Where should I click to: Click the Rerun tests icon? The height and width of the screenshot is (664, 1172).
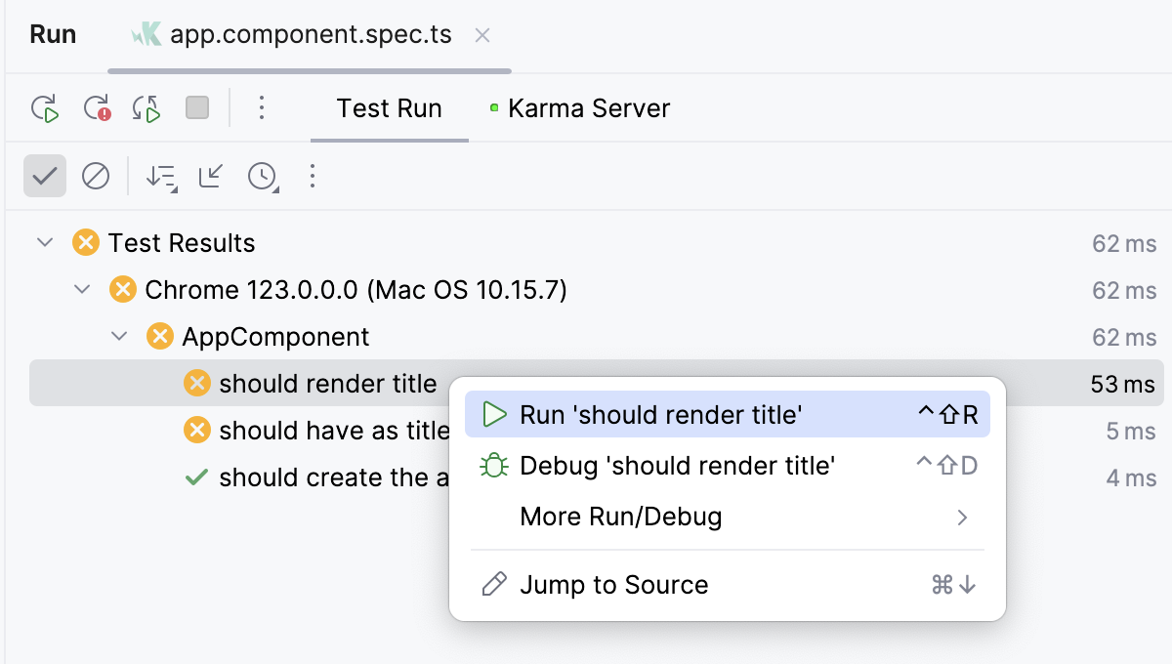tap(45, 108)
